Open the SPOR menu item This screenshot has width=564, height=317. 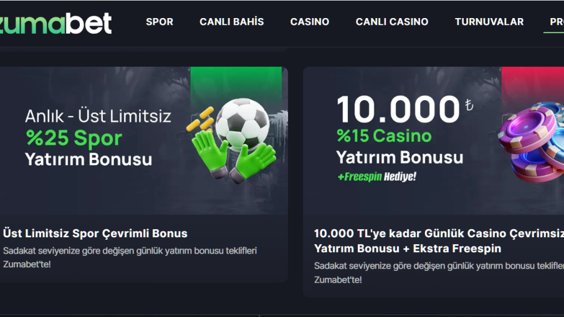tap(160, 22)
